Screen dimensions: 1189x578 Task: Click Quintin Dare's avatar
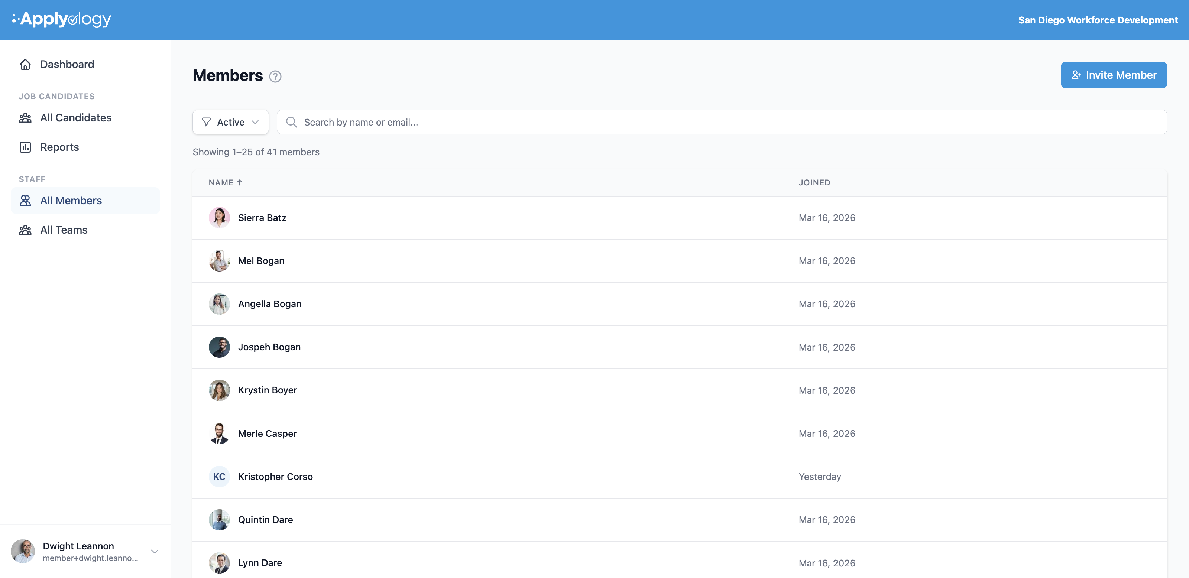coord(219,520)
